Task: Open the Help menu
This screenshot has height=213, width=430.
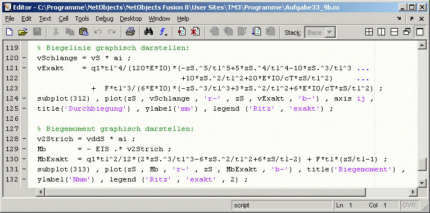Action: [x=183, y=19]
